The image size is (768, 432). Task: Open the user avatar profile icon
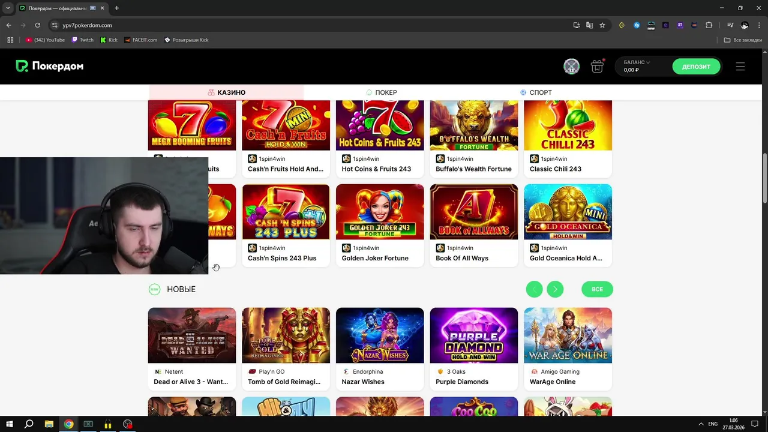(571, 67)
